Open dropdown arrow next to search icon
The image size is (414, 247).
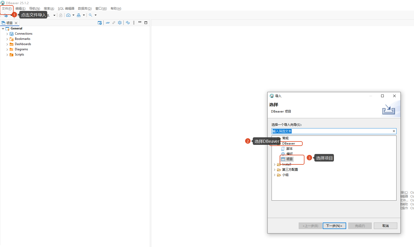tap(95, 15)
